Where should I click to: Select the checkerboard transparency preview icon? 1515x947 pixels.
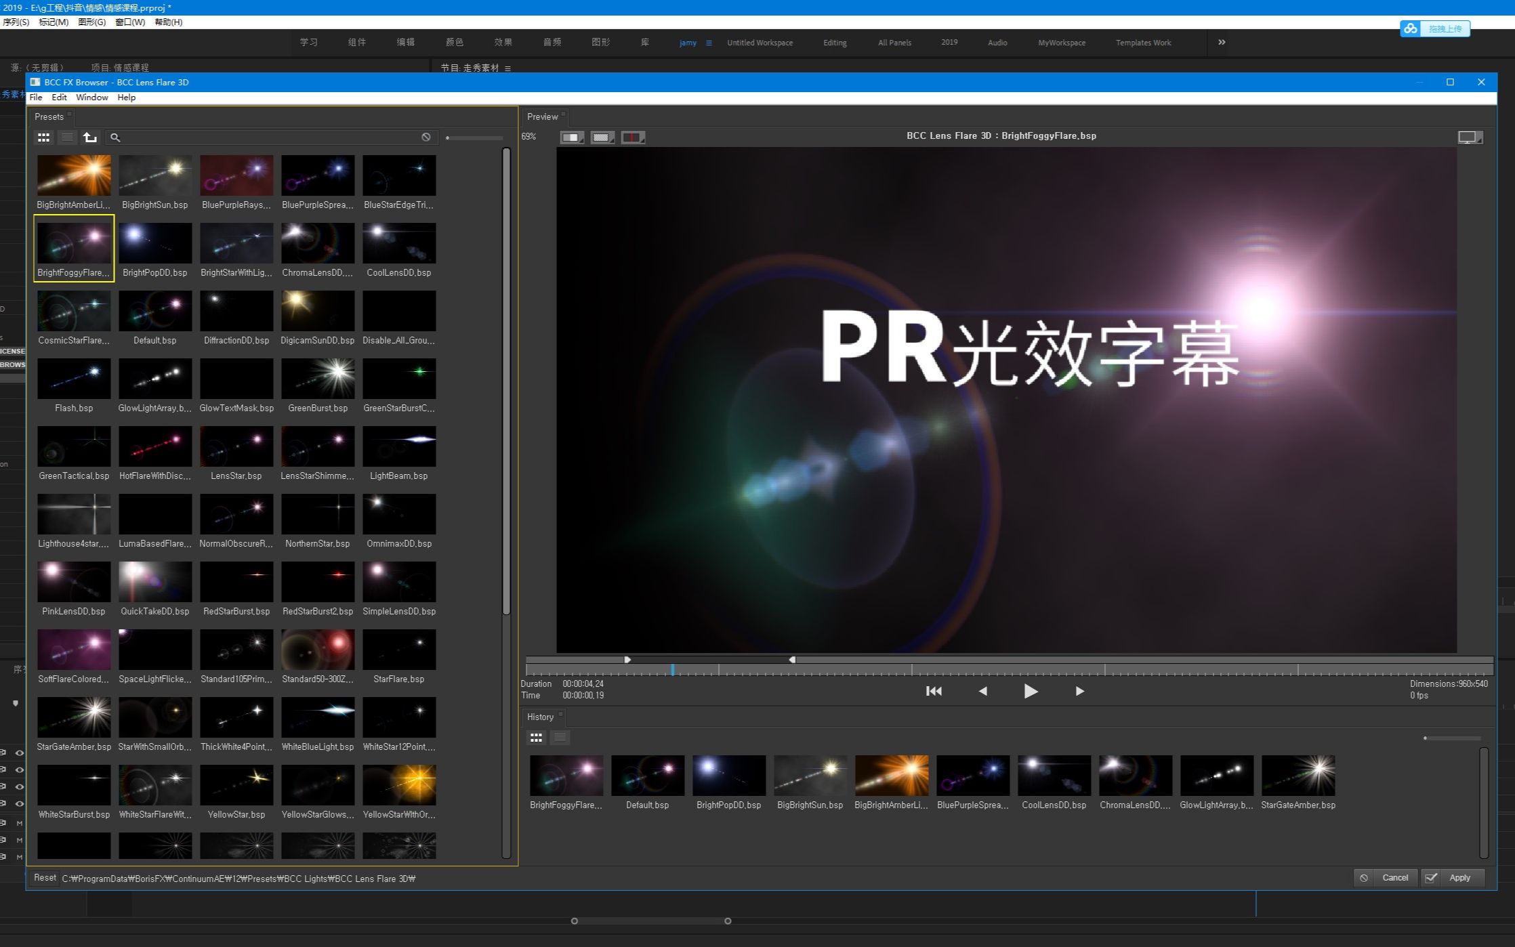tap(602, 137)
